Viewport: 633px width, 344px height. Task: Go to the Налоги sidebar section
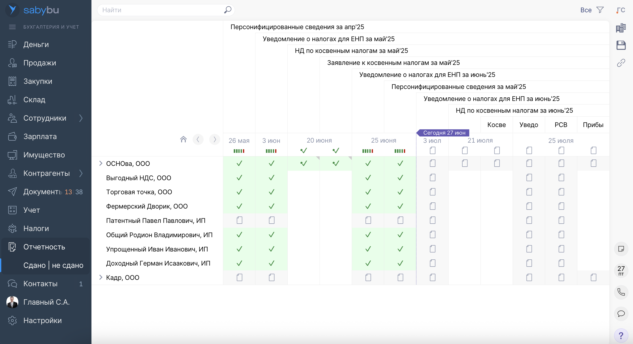(36, 228)
